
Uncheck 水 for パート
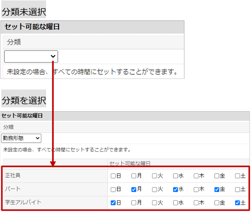[175, 189]
